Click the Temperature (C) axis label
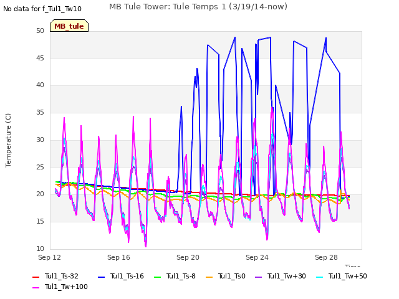This screenshot has height=299, width=399. (8, 140)
